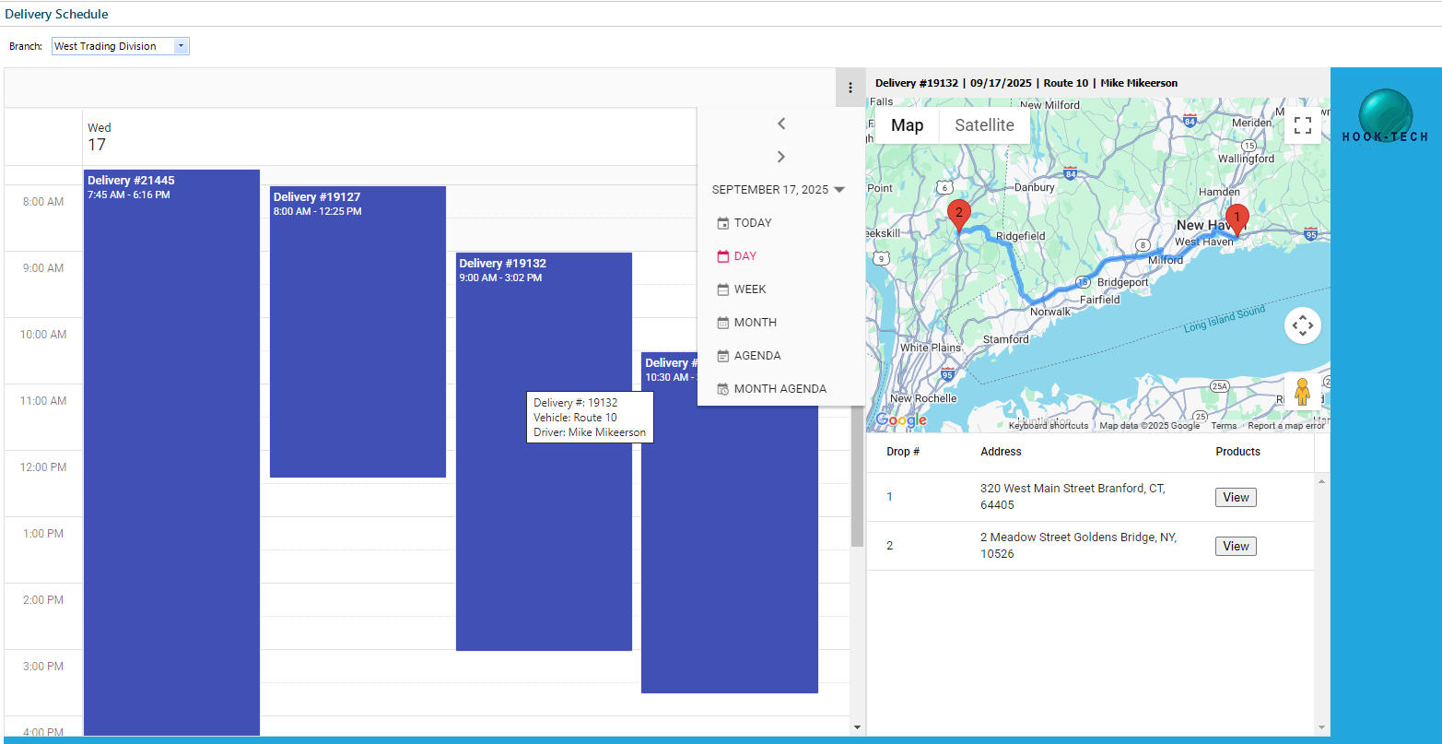The height and width of the screenshot is (744, 1442).
Task: Open the Branch dropdown
Action: coord(181,46)
